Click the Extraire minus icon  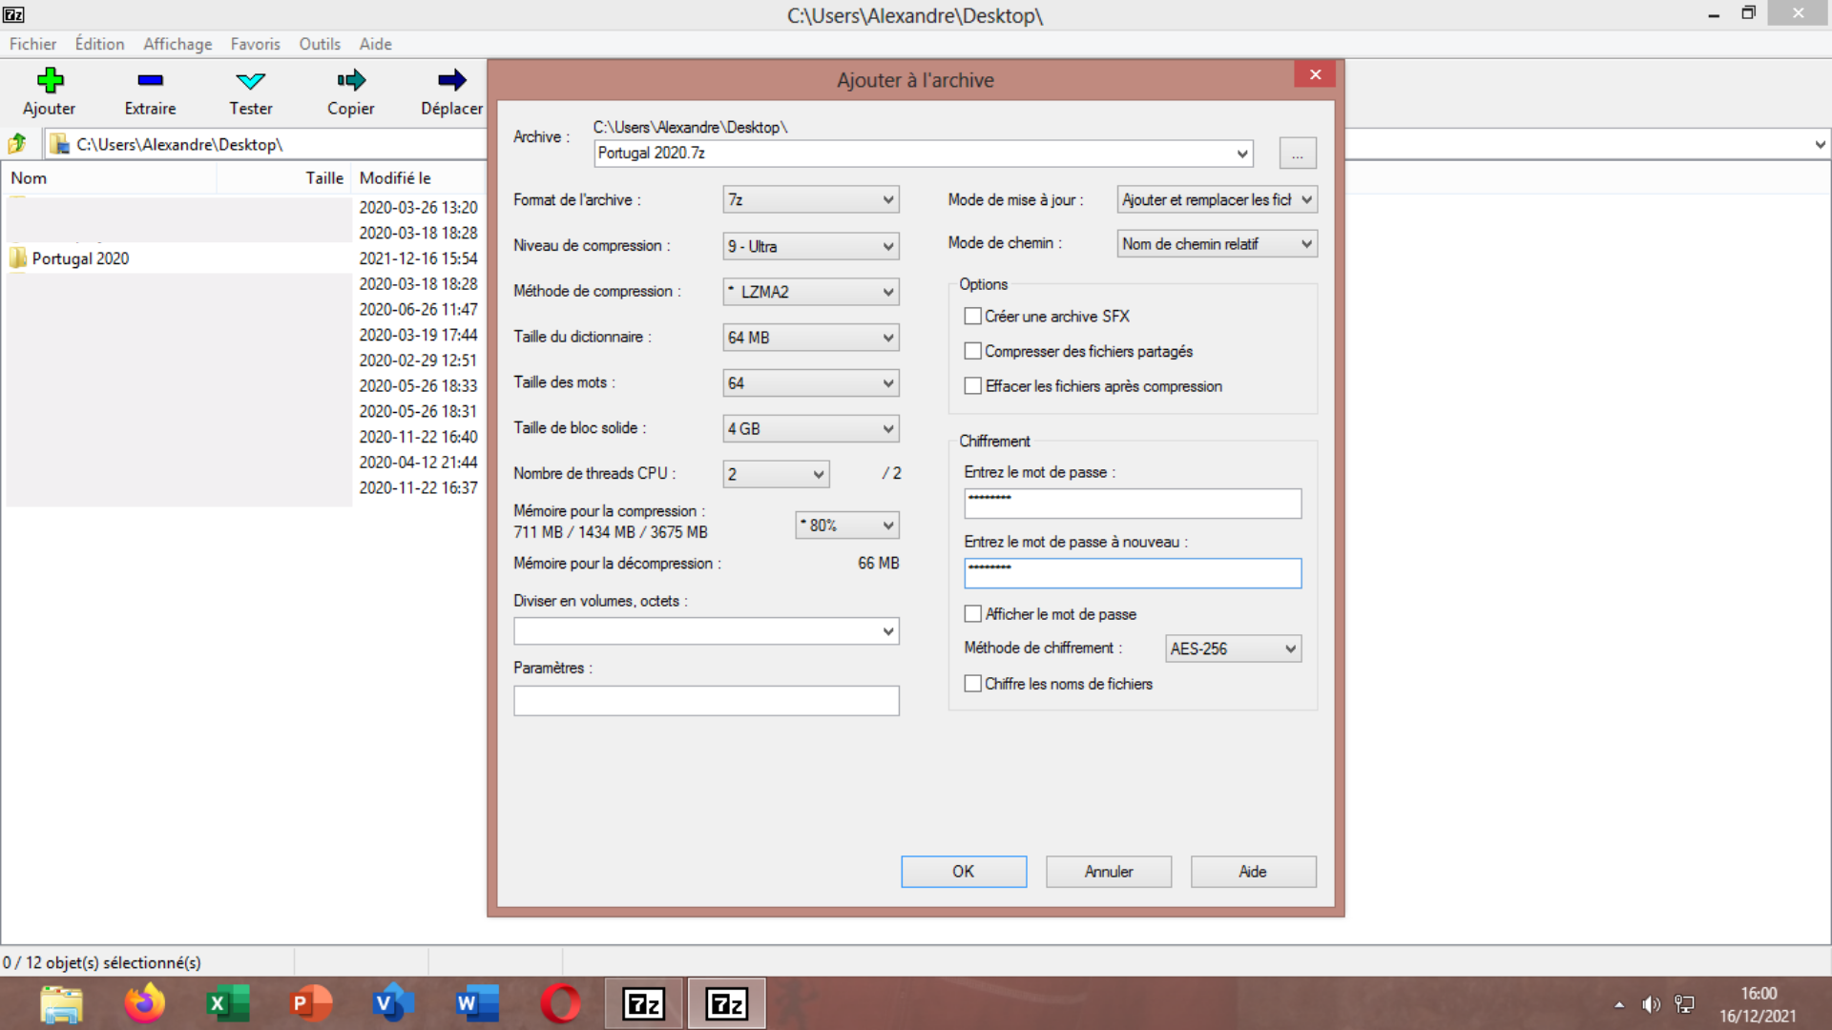[150, 81]
